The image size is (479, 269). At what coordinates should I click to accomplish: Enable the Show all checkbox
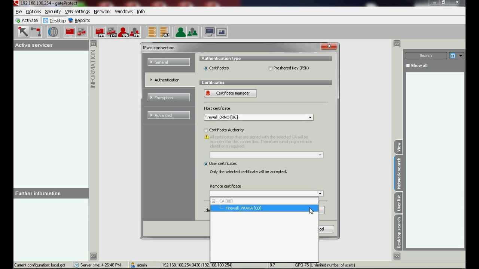point(408,65)
